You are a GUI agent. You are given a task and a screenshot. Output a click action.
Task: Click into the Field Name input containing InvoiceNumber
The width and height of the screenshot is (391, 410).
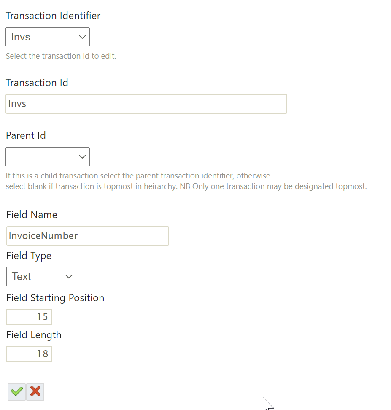[87, 236]
